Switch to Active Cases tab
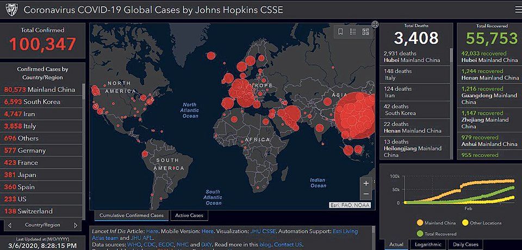Viewport: 522px width, 250px height. click(189, 215)
